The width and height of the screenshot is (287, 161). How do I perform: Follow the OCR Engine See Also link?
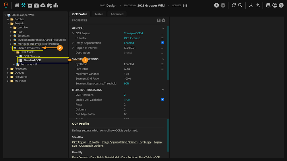click(79, 142)
